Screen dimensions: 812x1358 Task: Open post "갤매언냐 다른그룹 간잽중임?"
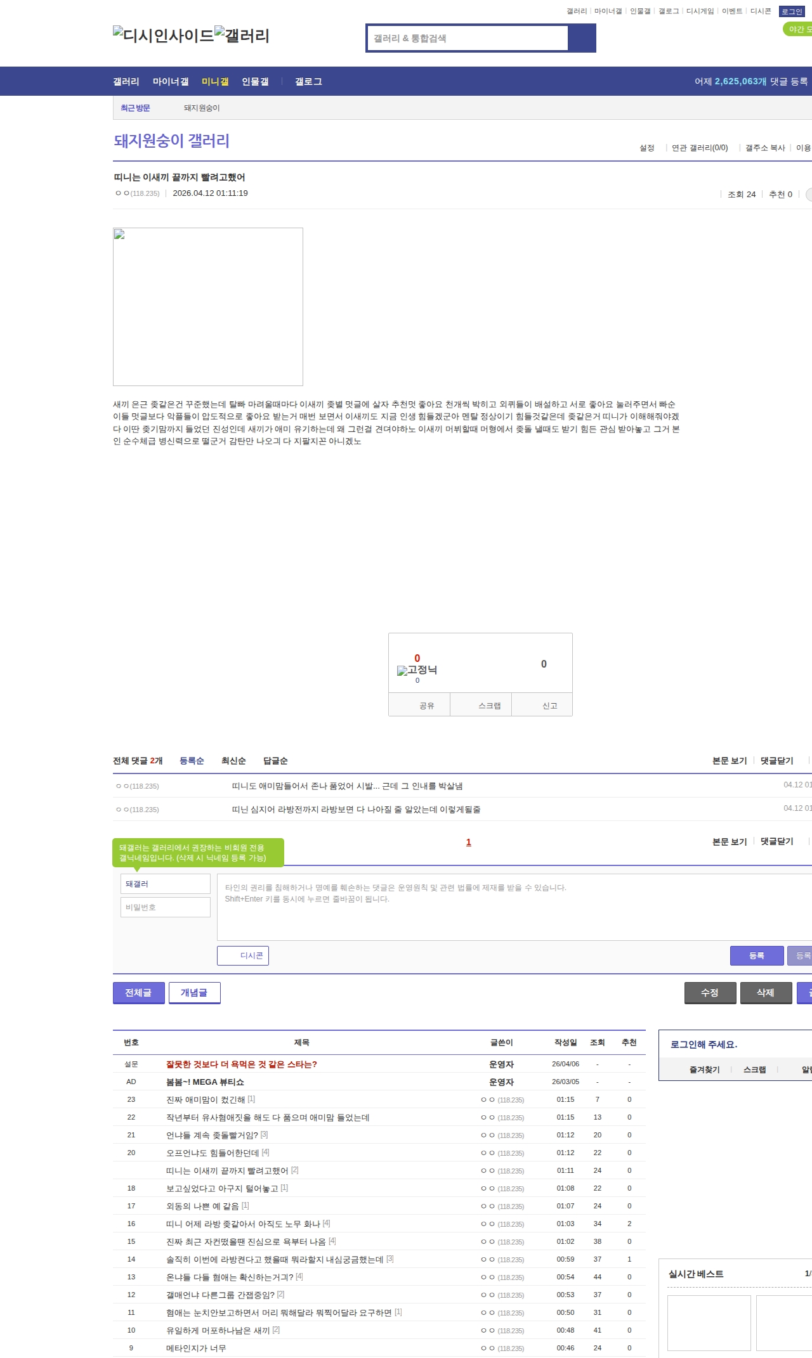pos(220,1295)
